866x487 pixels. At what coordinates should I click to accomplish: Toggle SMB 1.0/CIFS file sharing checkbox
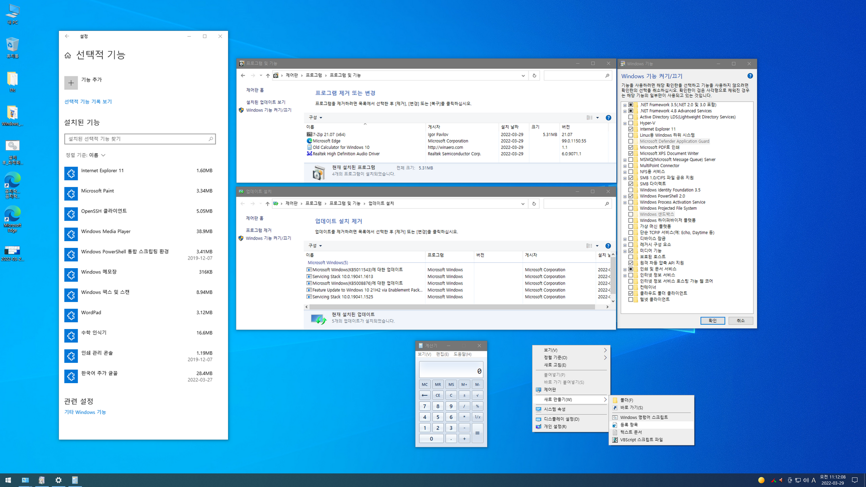click(631, 178)
